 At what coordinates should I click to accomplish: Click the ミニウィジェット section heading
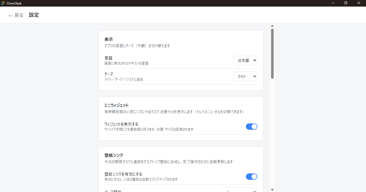pos(117,105)
